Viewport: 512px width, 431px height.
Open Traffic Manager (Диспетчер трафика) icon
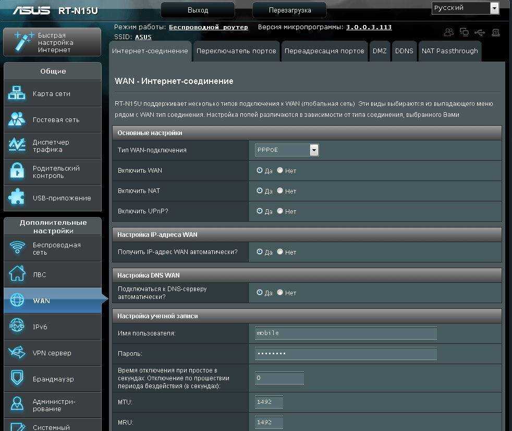coord(17,146)
